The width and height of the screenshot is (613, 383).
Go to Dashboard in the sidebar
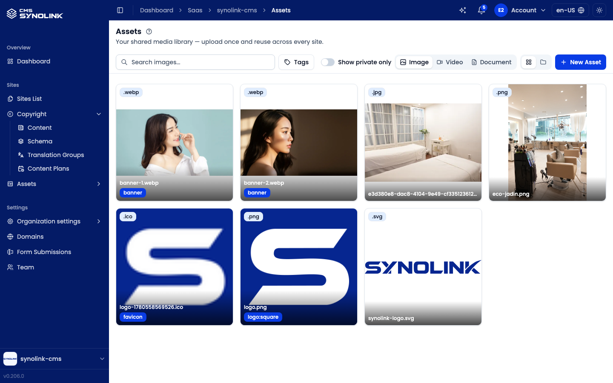[54, 61]
